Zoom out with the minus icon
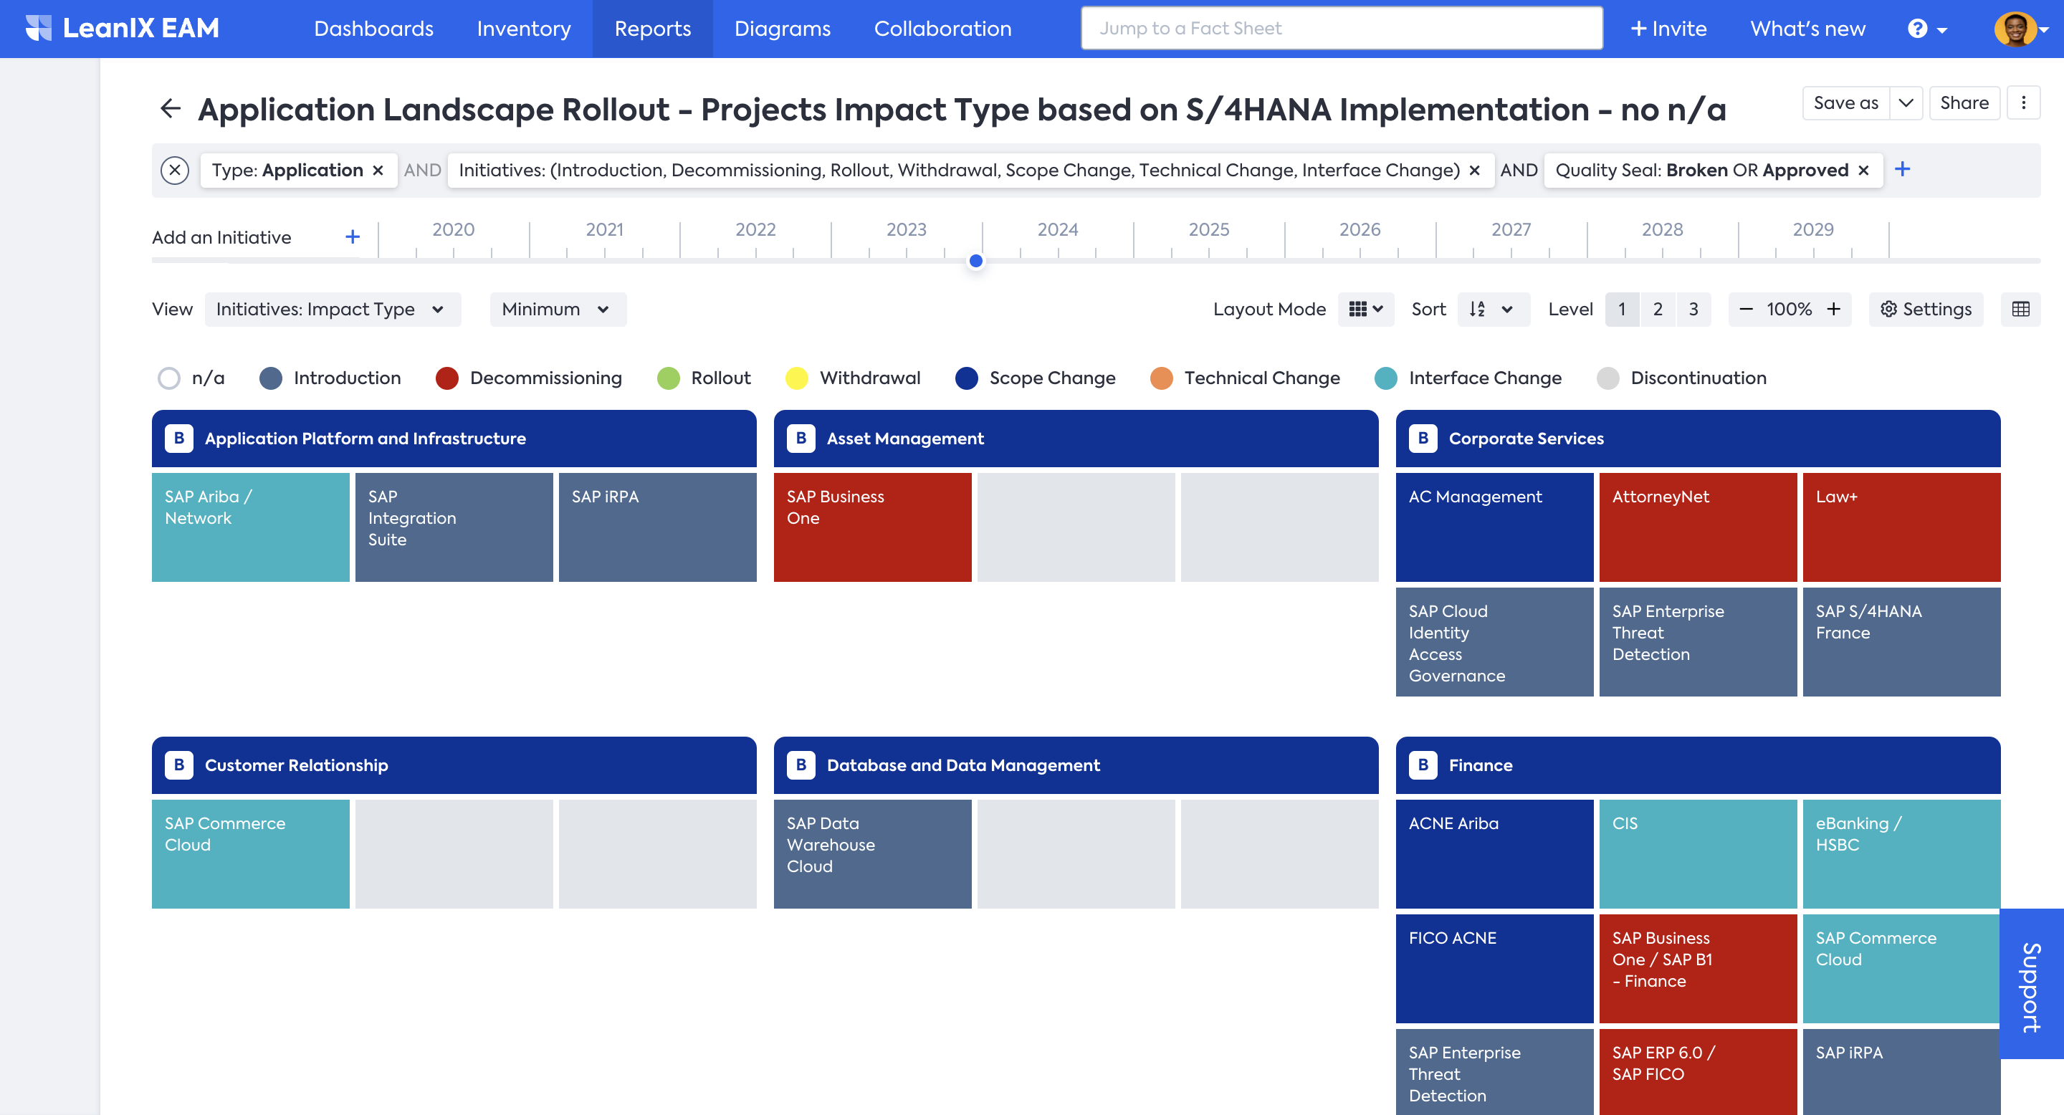This screenshot has width=2064, height=1115. point(1747,309)
